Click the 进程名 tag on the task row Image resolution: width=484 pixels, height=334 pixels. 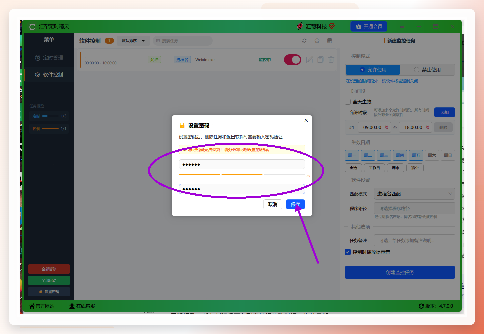[182, 60]
